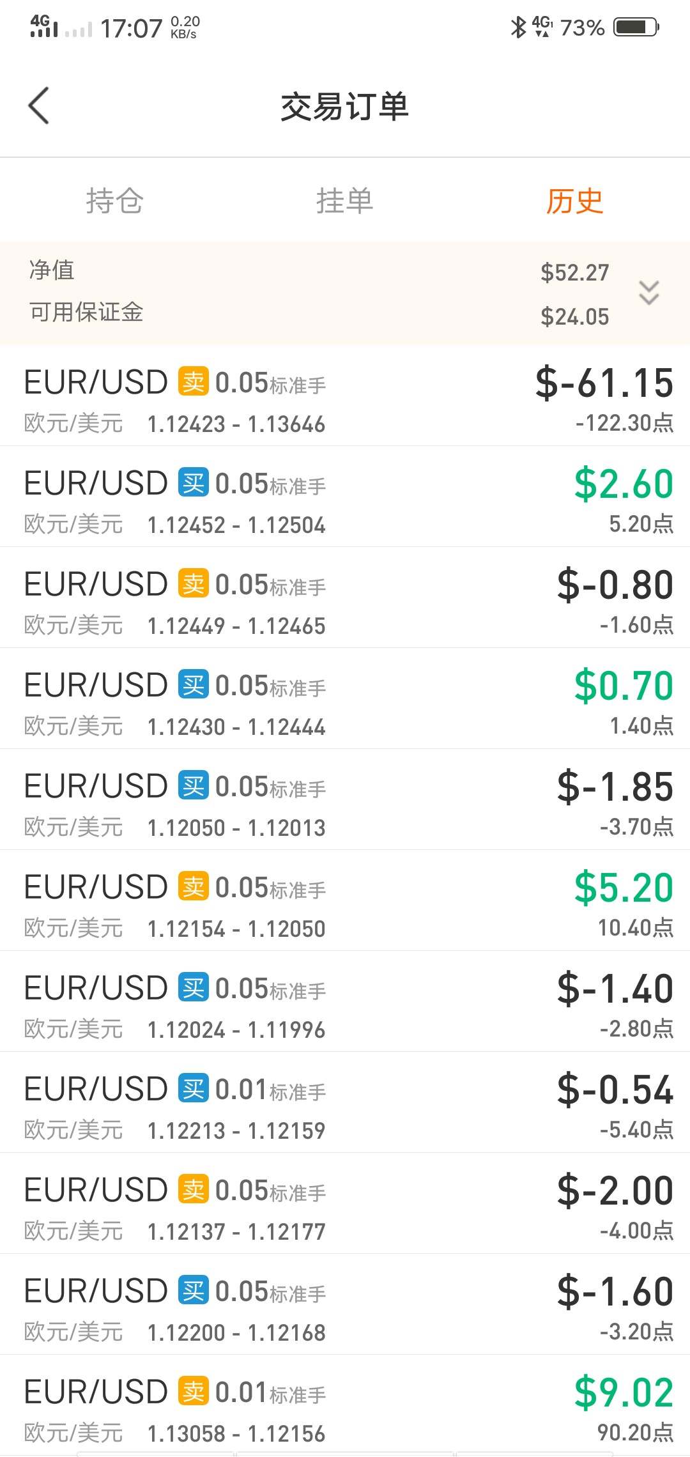Image resolution: width=690 pixels, height=1457 pixels.
Task: Tap the back arrow icon
Action: pos(39,105)
